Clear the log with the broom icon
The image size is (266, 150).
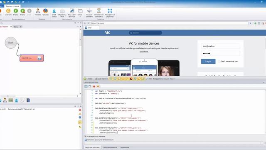coord(80,127)
